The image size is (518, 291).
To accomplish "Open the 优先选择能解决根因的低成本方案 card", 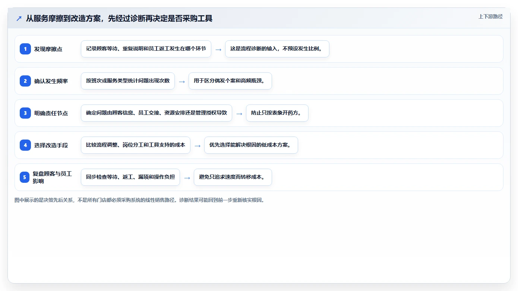I will pos(251,145).
